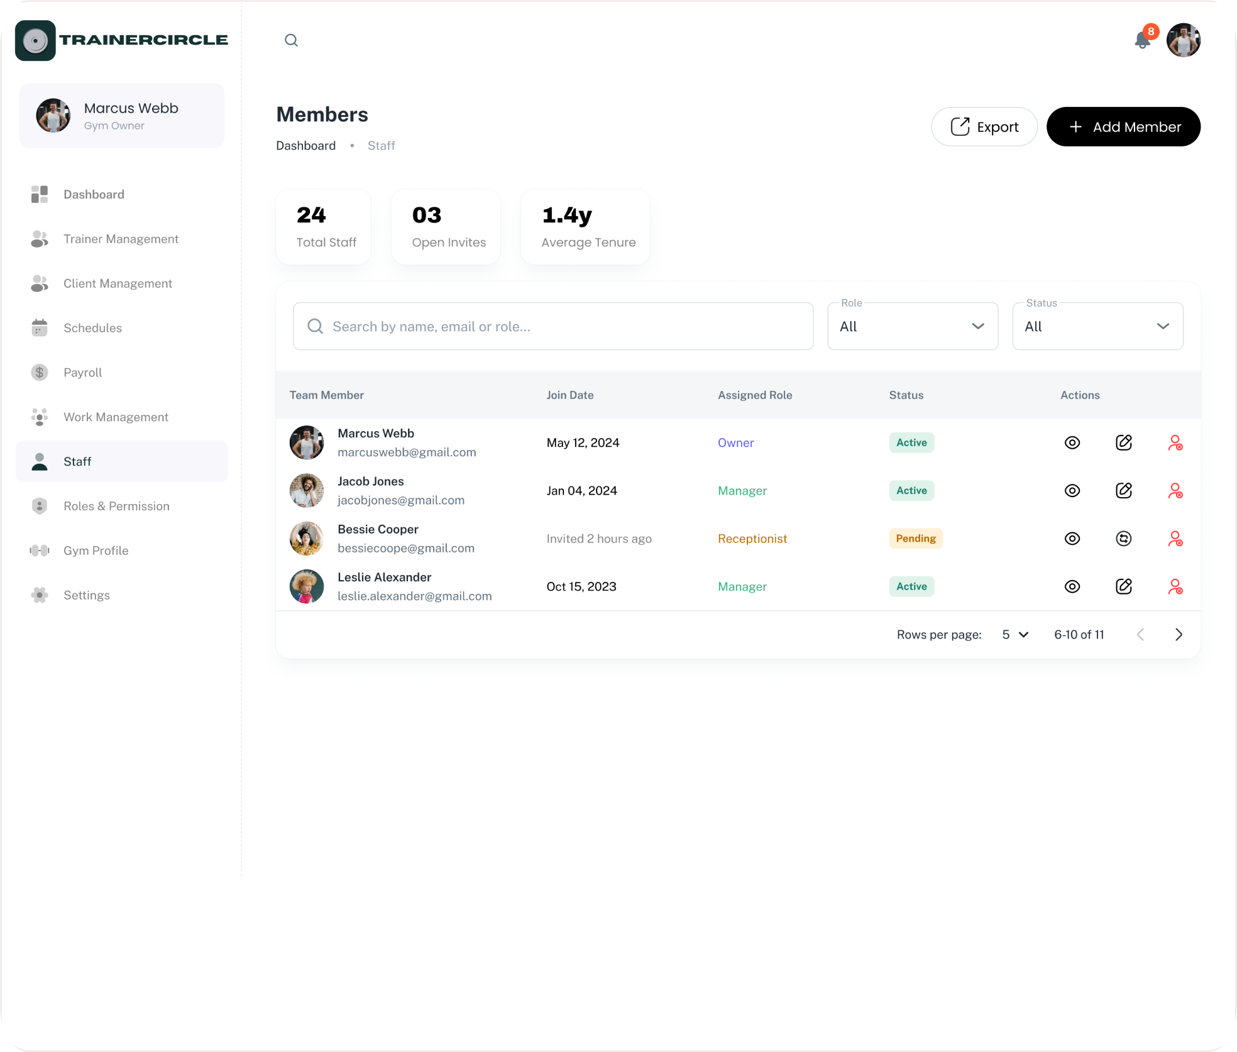
Task: Remove Marcus Webb from staff
Action: coord(1175,442)
